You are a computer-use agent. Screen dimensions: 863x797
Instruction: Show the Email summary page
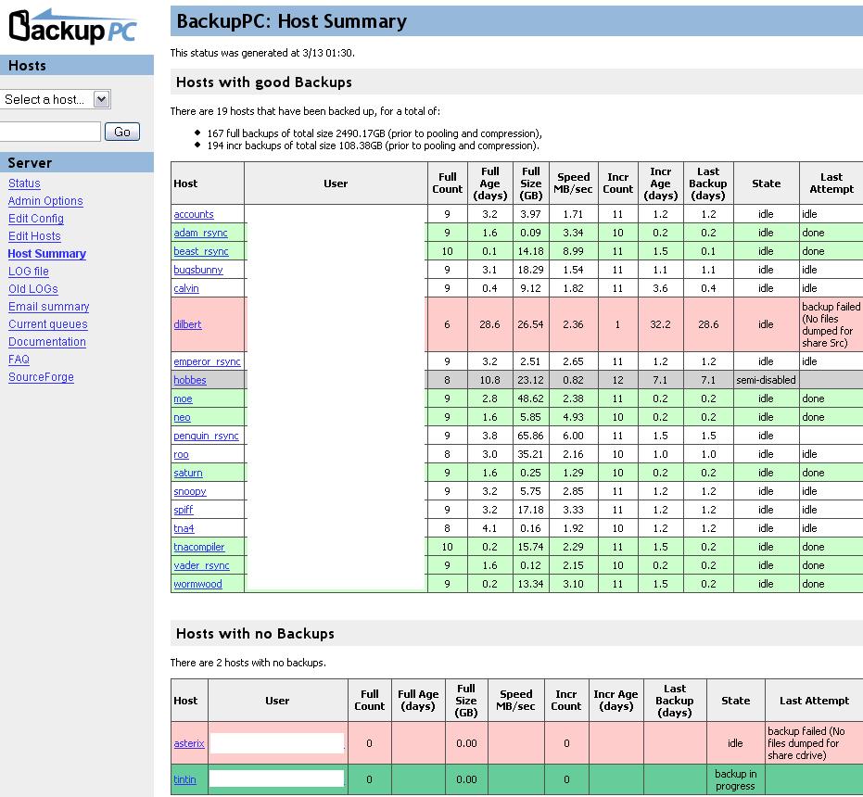49,307
